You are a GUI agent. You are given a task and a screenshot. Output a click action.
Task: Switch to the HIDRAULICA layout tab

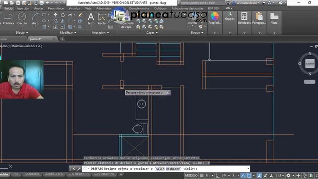click(x=54, y=174)
